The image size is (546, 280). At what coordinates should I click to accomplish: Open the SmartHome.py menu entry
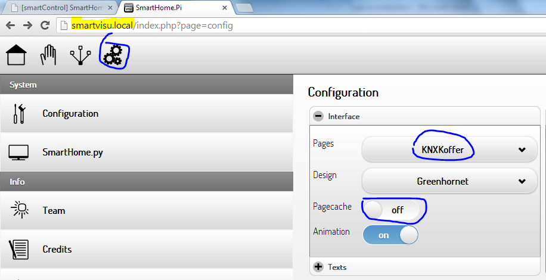147,153
